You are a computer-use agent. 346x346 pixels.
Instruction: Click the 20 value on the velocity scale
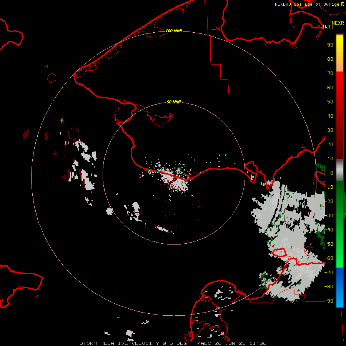[330, 144]
